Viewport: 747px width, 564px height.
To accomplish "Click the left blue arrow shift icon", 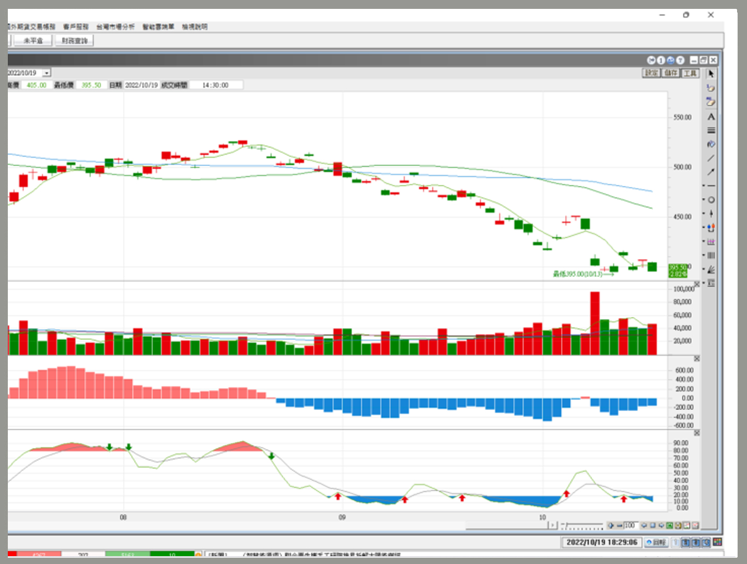I will [644, 525].
